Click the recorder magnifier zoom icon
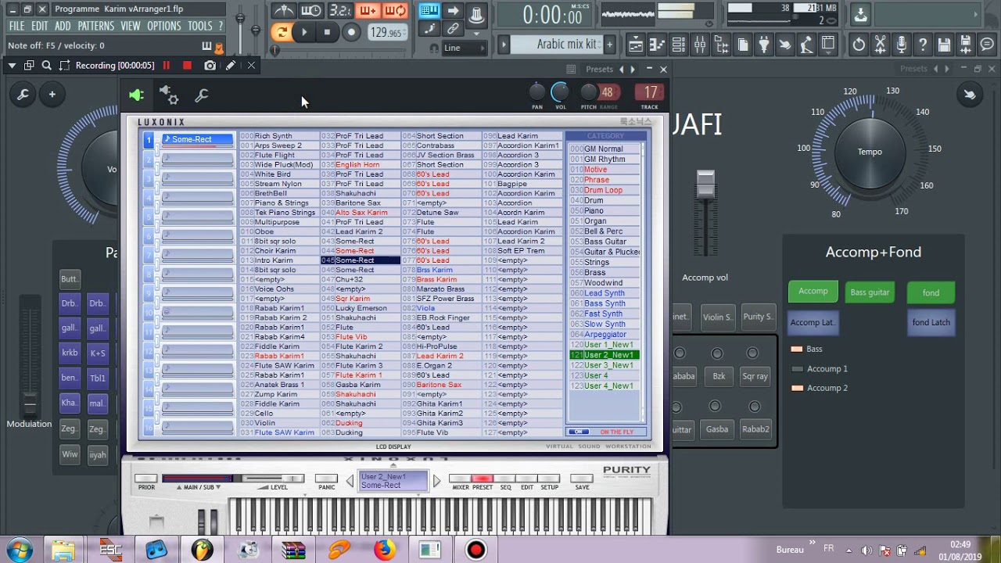1001x563 pixels. coord(46,66)
